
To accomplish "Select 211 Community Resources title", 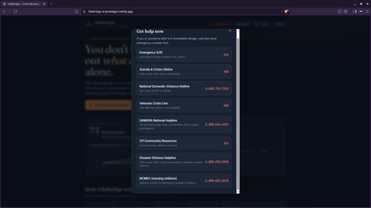I will 158,141.
